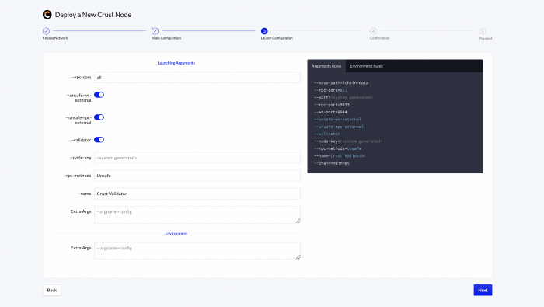The width and height of the screenshot is (544, 307).
Task: Click the Environment section heading
Action: 176,233
